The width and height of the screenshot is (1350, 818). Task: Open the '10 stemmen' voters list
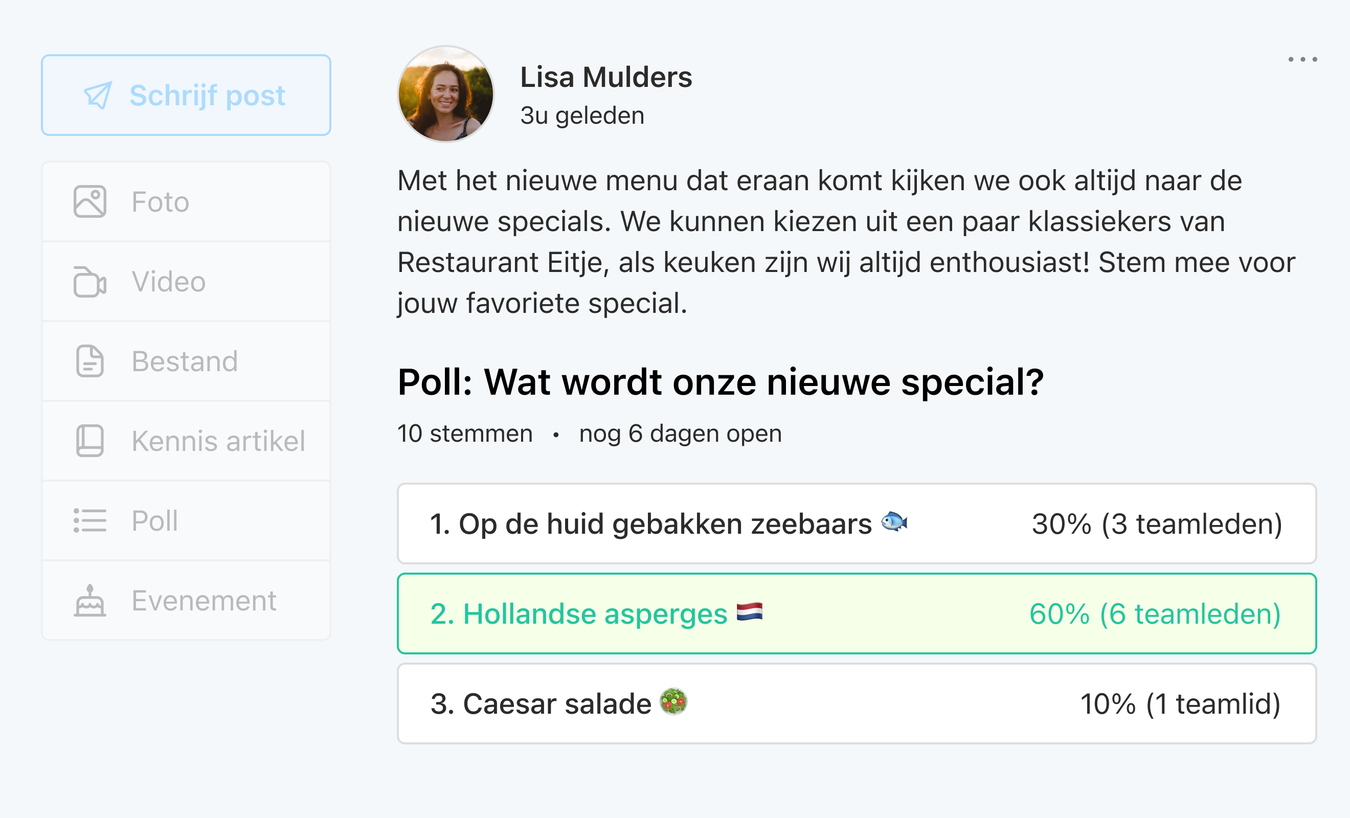[464, 434]
